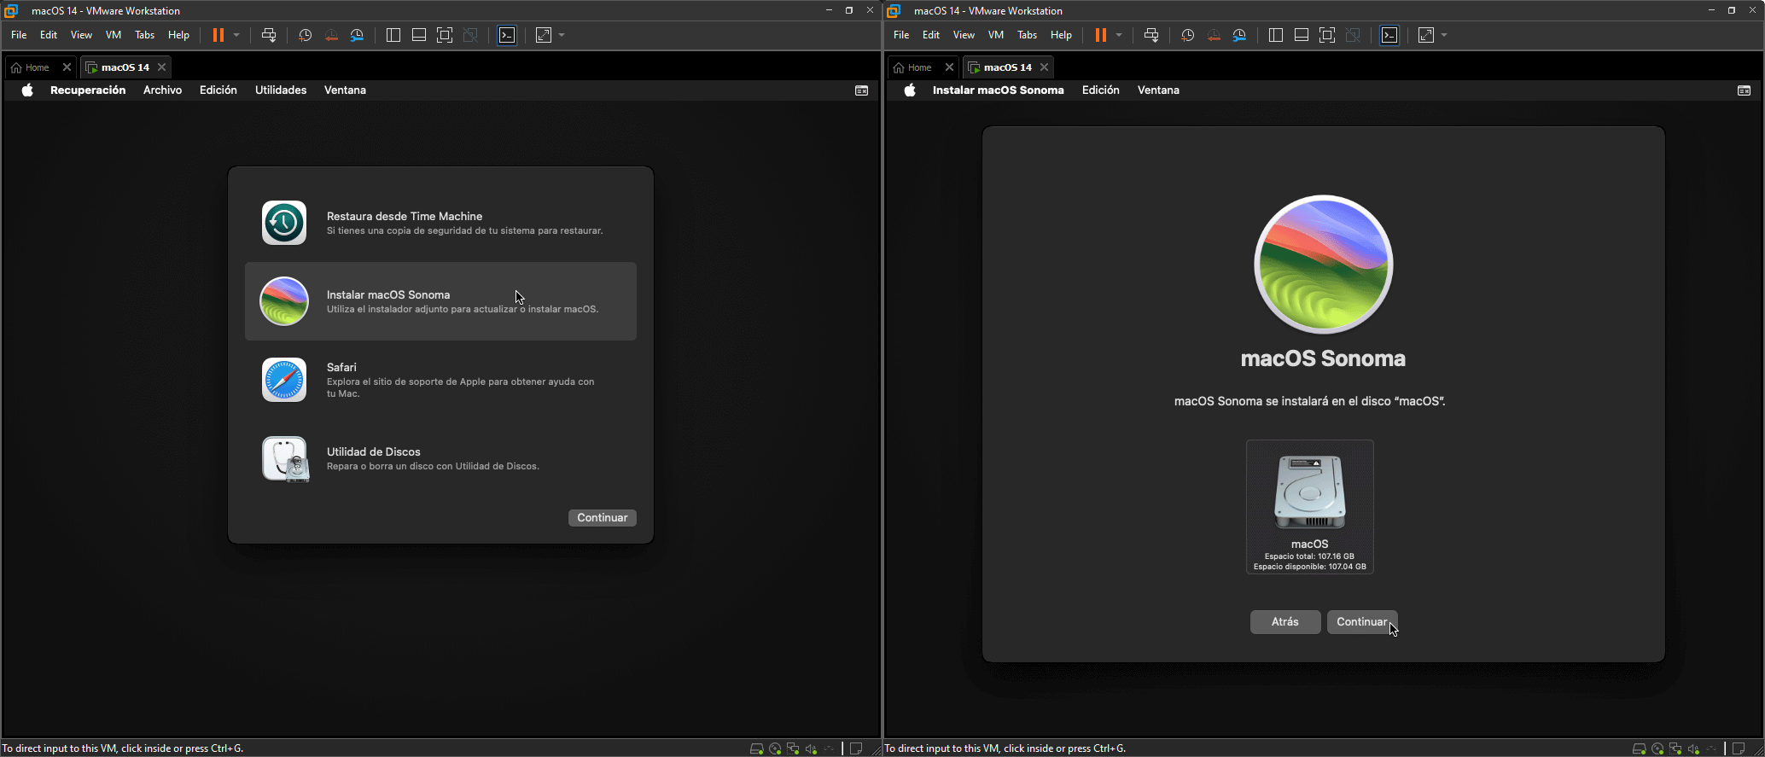Open the Utilidades menu in macOS Recovery
Viewport: 1765px width, 757px height.
coord(281,90)
